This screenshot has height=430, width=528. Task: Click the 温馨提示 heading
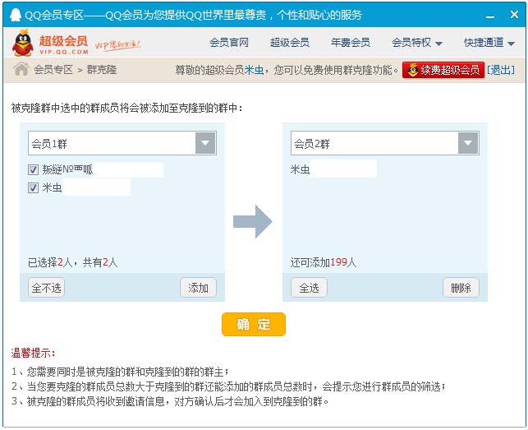(x=33, y=353)
